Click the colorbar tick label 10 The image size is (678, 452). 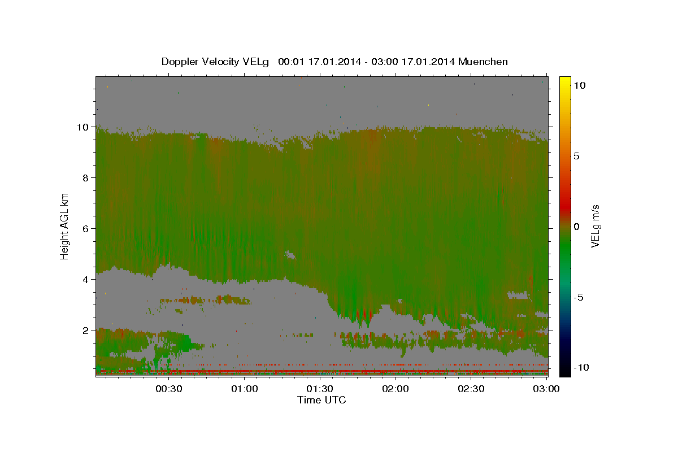579,85
